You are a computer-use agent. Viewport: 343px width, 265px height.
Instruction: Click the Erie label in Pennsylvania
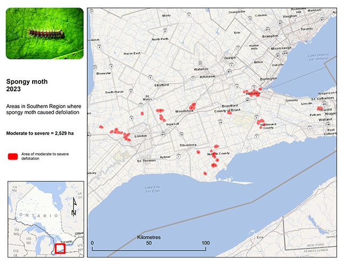coord(260,237)
